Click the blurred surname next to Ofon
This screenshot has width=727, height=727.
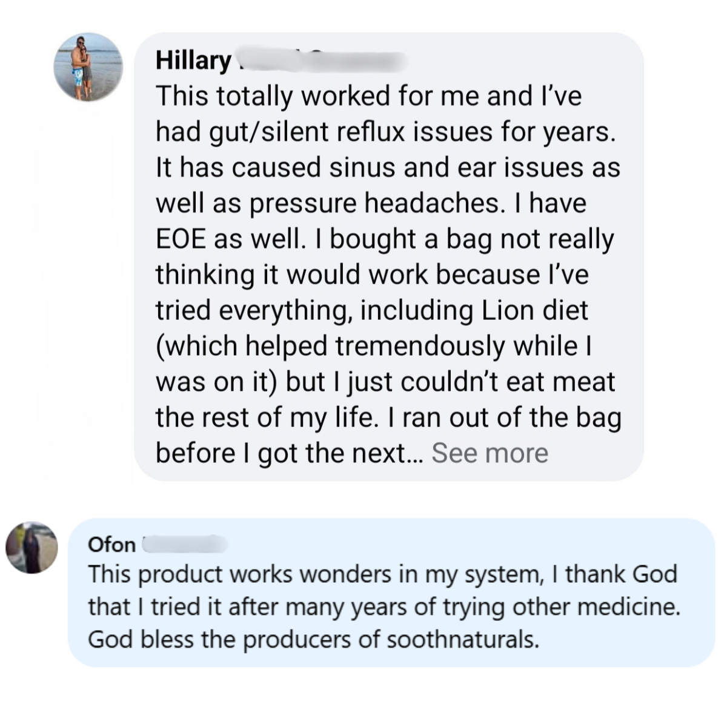pyautogui.click(x=185, y=544)
